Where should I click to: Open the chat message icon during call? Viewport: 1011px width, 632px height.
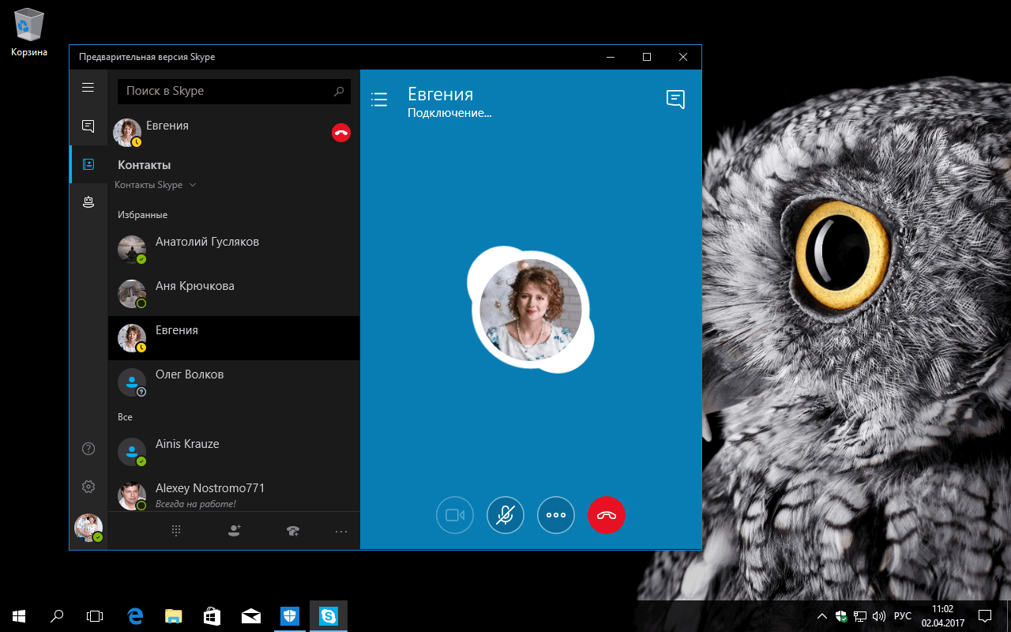tap(675, 99)
